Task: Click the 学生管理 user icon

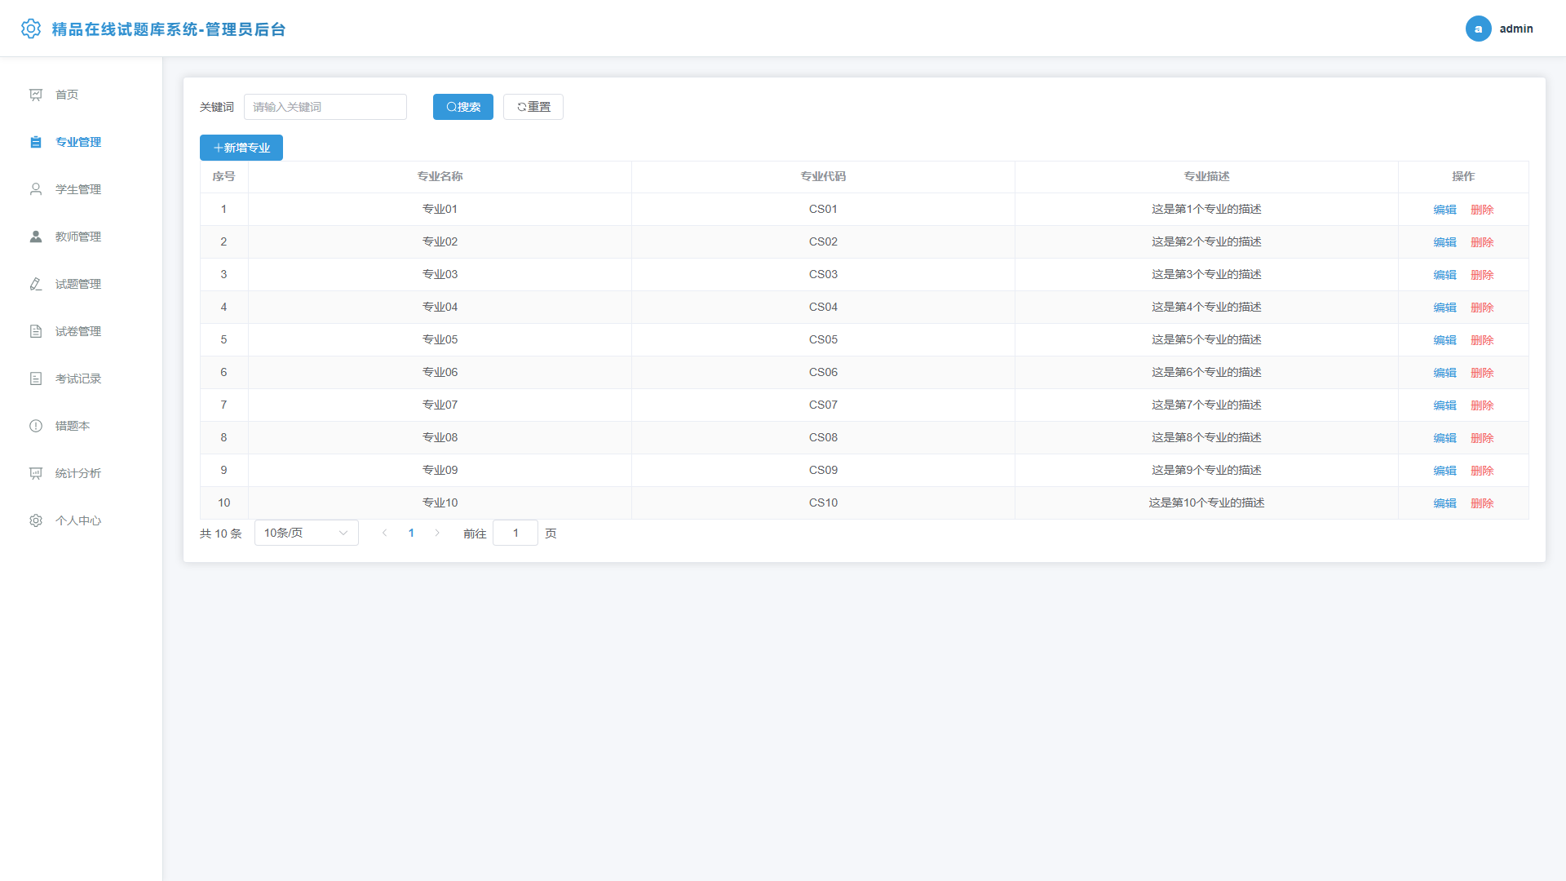Action: point(36,189)
